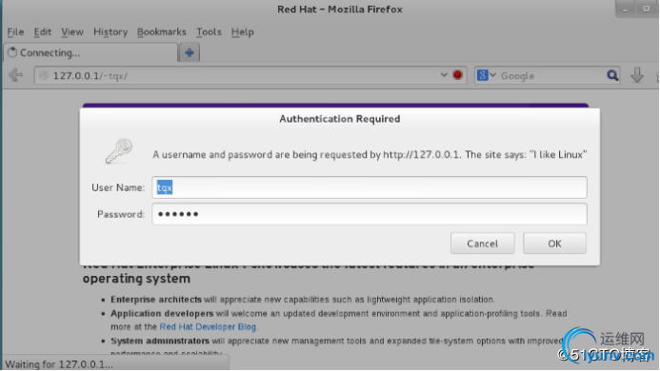Expand the URL history dropdown arrow
The image size is (660, 371).
(x=444, y=75)
